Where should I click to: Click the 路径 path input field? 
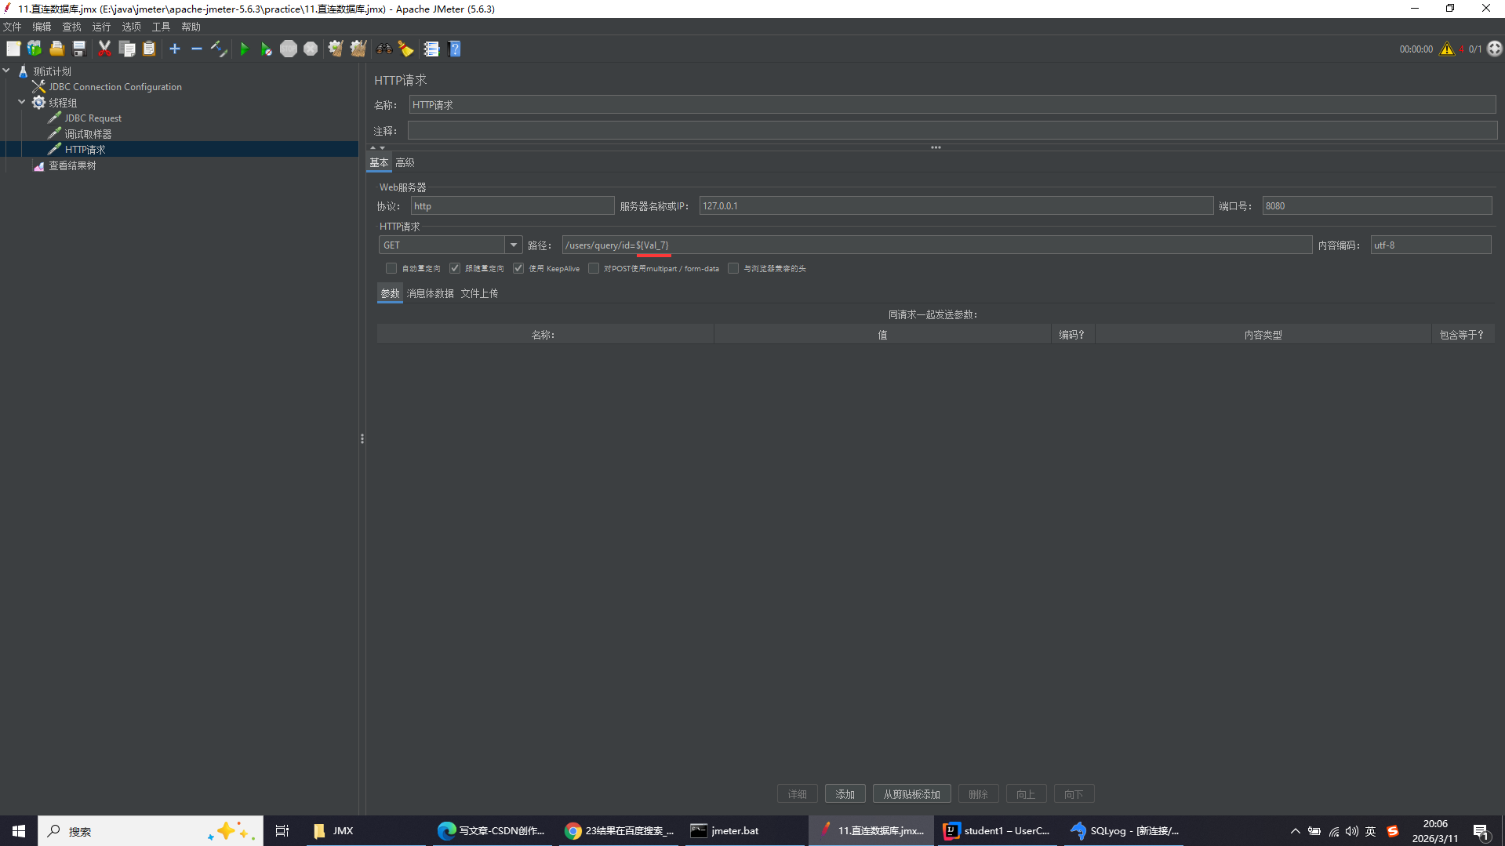point(936,245)
